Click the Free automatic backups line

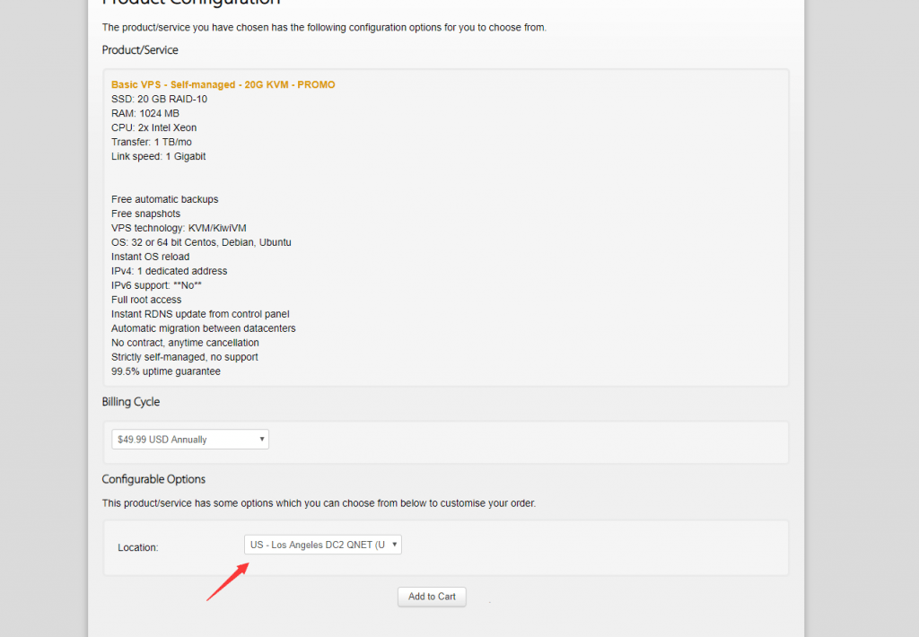point(164,199)
